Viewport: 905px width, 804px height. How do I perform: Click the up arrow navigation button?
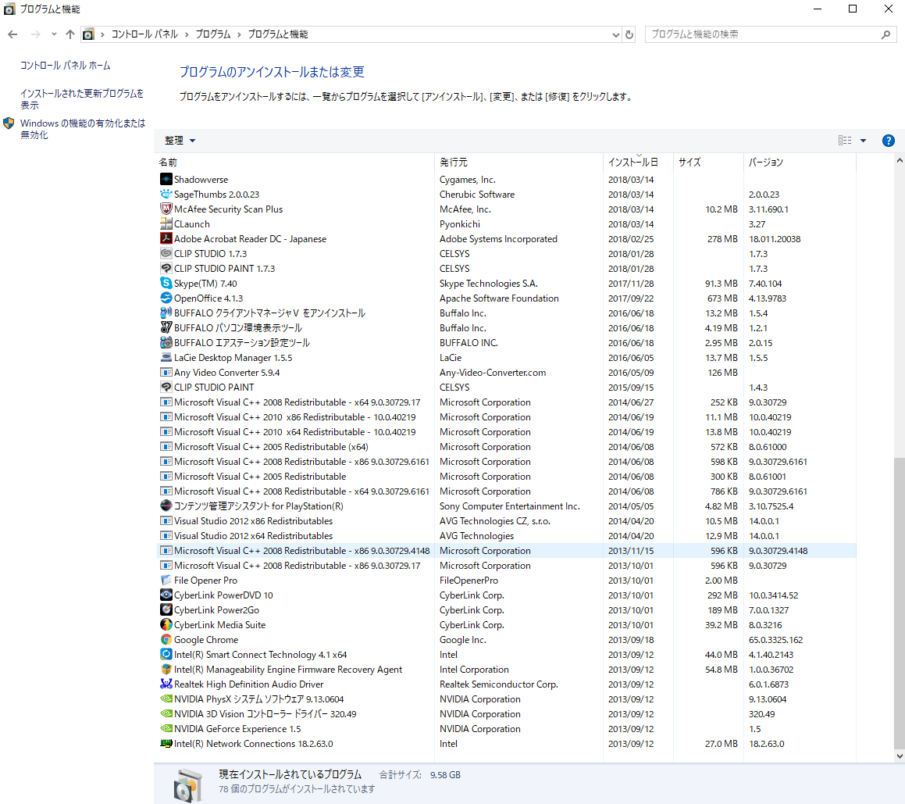pos(70,34)
